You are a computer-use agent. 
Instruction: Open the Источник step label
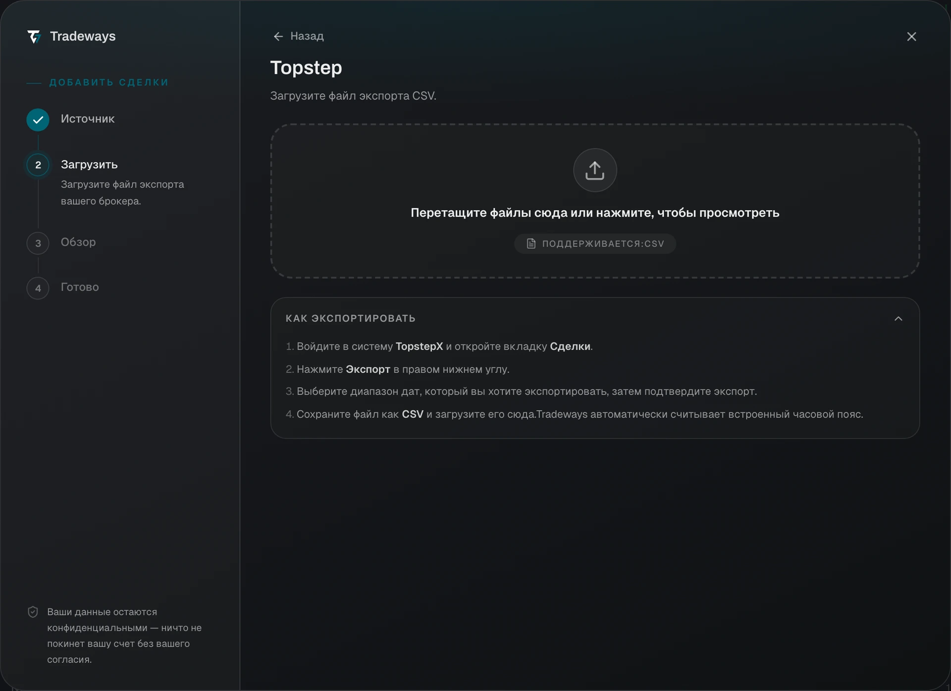(88, 118)
